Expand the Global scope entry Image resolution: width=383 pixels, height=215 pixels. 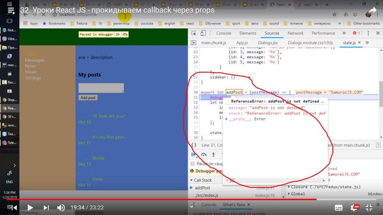tap(289, 194)
